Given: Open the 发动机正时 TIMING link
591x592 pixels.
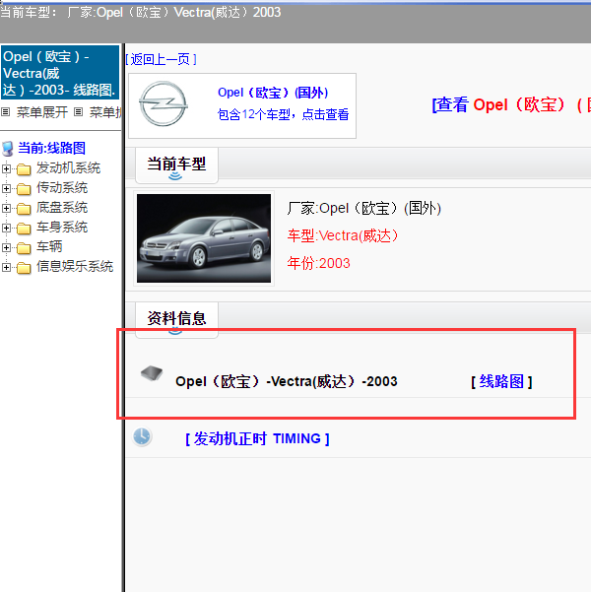Looking at the screenshot, I should (257, 438).
